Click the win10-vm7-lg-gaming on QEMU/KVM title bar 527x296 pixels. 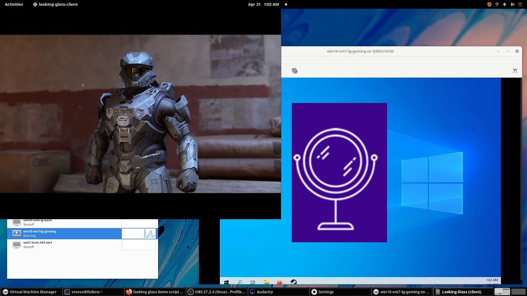[360, 51]
